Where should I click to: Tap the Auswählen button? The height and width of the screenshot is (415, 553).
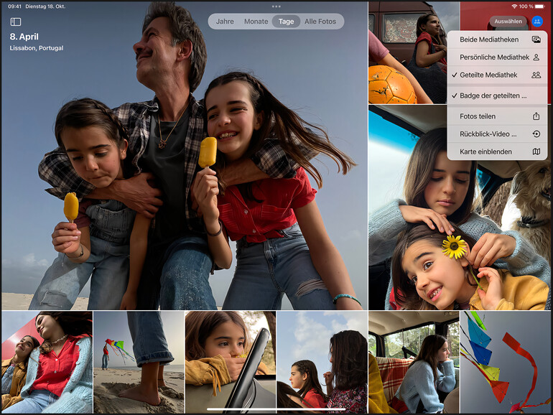pos(508,22)
